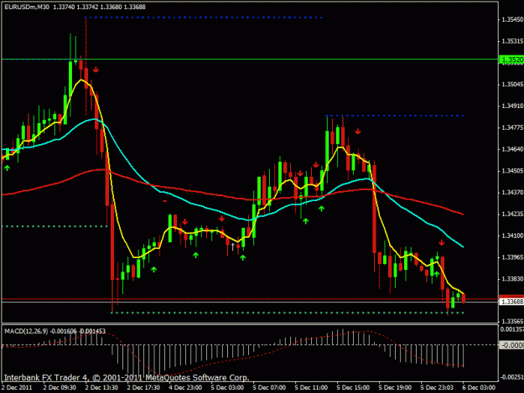
Task: Click the 2 Dec 09:30 time axis label
Action: point(60,388)
